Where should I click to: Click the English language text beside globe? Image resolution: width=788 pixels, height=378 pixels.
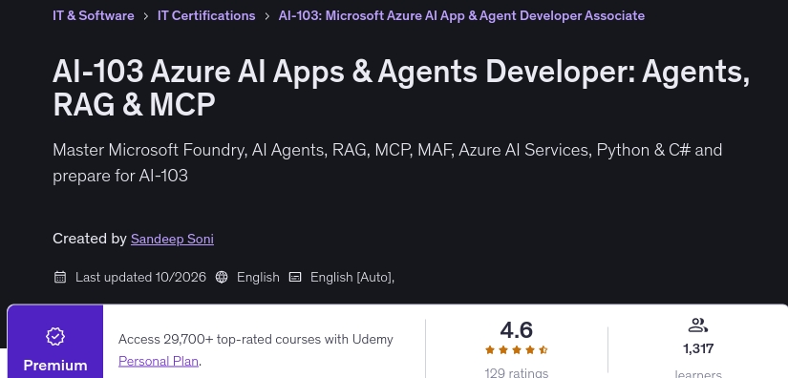[x=258, y=277]
